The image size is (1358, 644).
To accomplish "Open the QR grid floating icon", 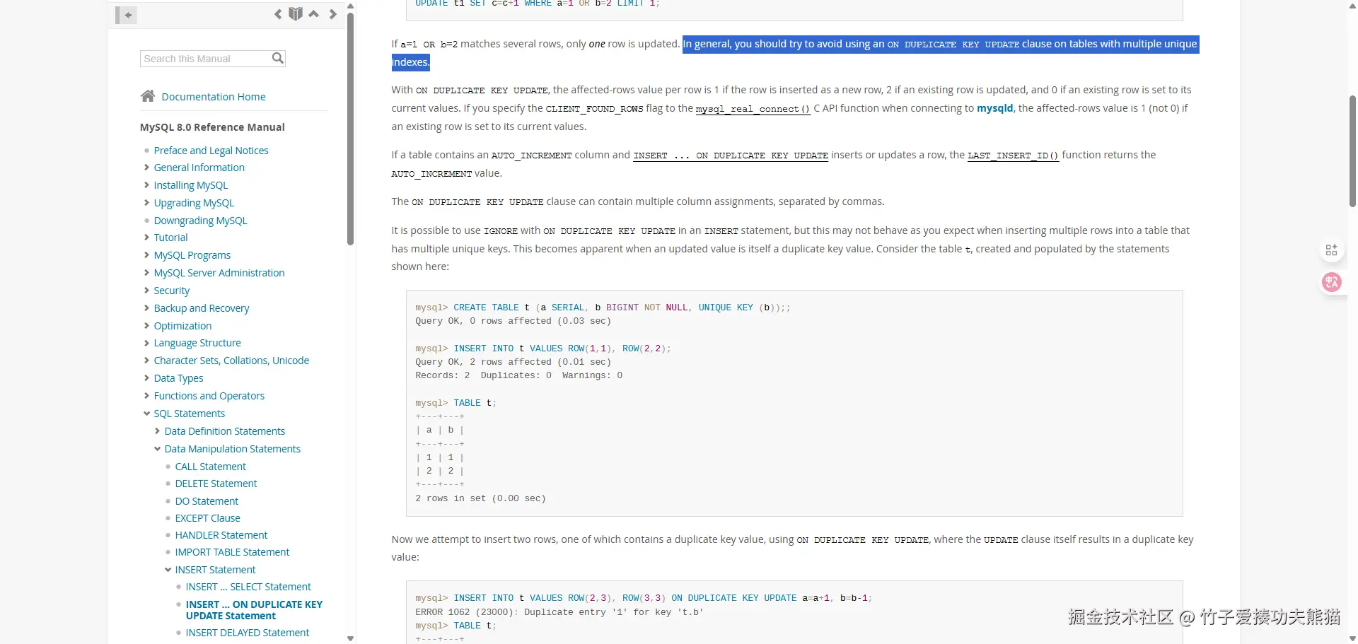I will [1332, 250].
